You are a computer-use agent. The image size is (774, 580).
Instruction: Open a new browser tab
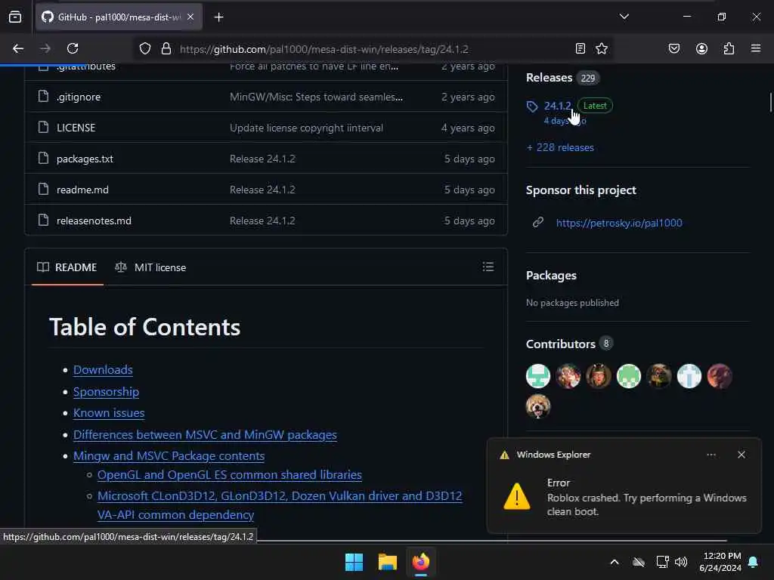[218, 17]
